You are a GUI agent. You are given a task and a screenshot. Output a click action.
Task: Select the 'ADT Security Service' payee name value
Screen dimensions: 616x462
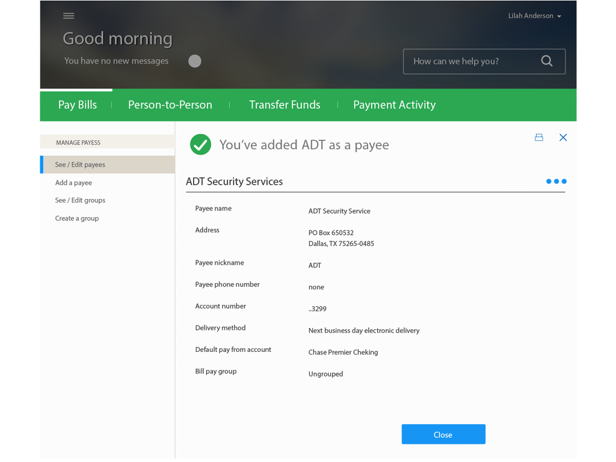[x=339, y=211]
